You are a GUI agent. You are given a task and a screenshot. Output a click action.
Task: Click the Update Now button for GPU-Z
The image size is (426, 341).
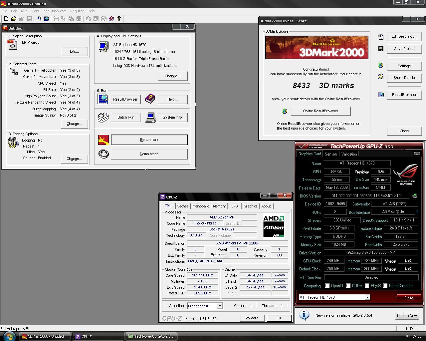407,316
